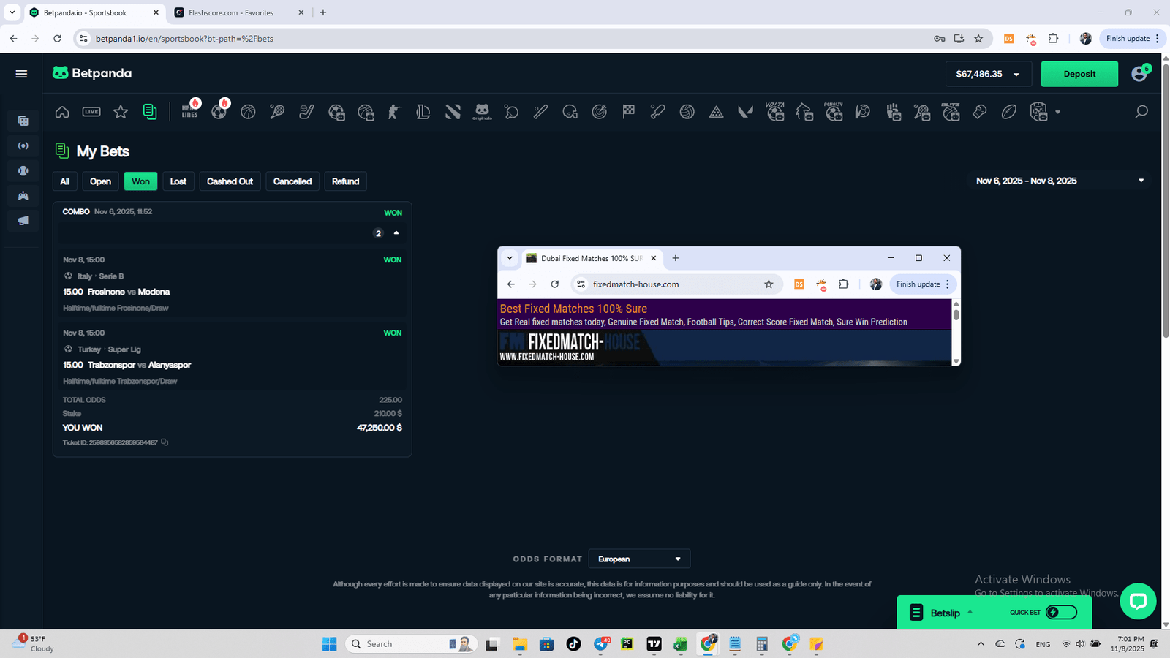Select the Tennis racket sport icon
The height and width of the screenshot is (658, 1170).
coord(277,112)
